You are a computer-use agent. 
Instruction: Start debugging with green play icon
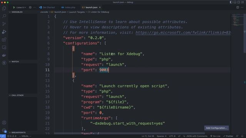14,7
